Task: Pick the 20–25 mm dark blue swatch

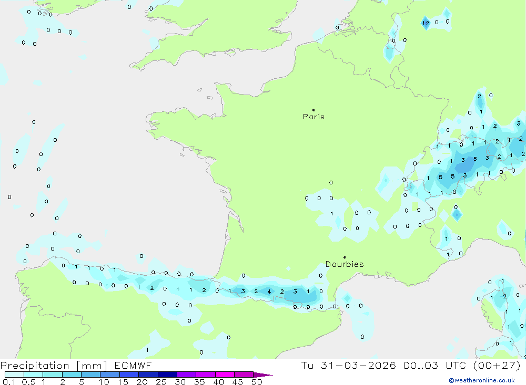Action: coord(148,374)
